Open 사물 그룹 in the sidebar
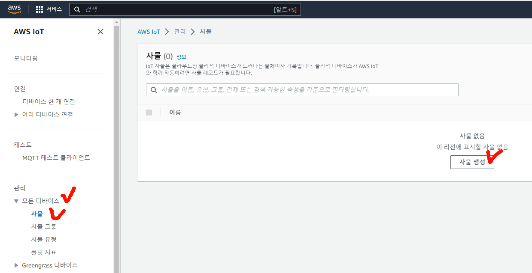 (44, 226)
